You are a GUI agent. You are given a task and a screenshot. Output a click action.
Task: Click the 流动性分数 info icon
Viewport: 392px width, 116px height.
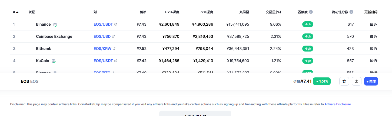pos(351,12)
